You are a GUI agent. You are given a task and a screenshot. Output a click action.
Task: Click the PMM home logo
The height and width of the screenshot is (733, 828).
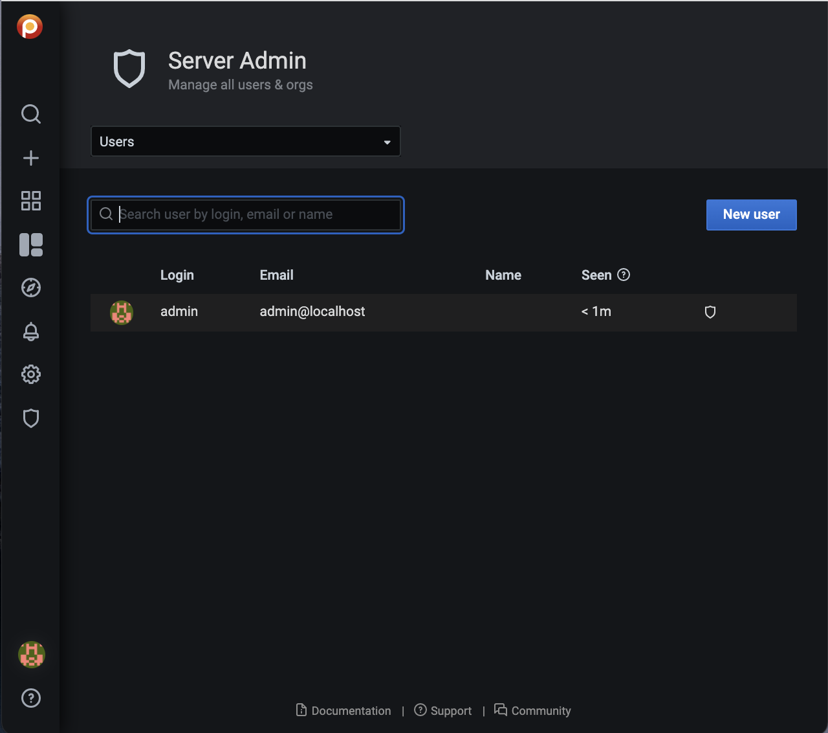[x=30, y=27]
